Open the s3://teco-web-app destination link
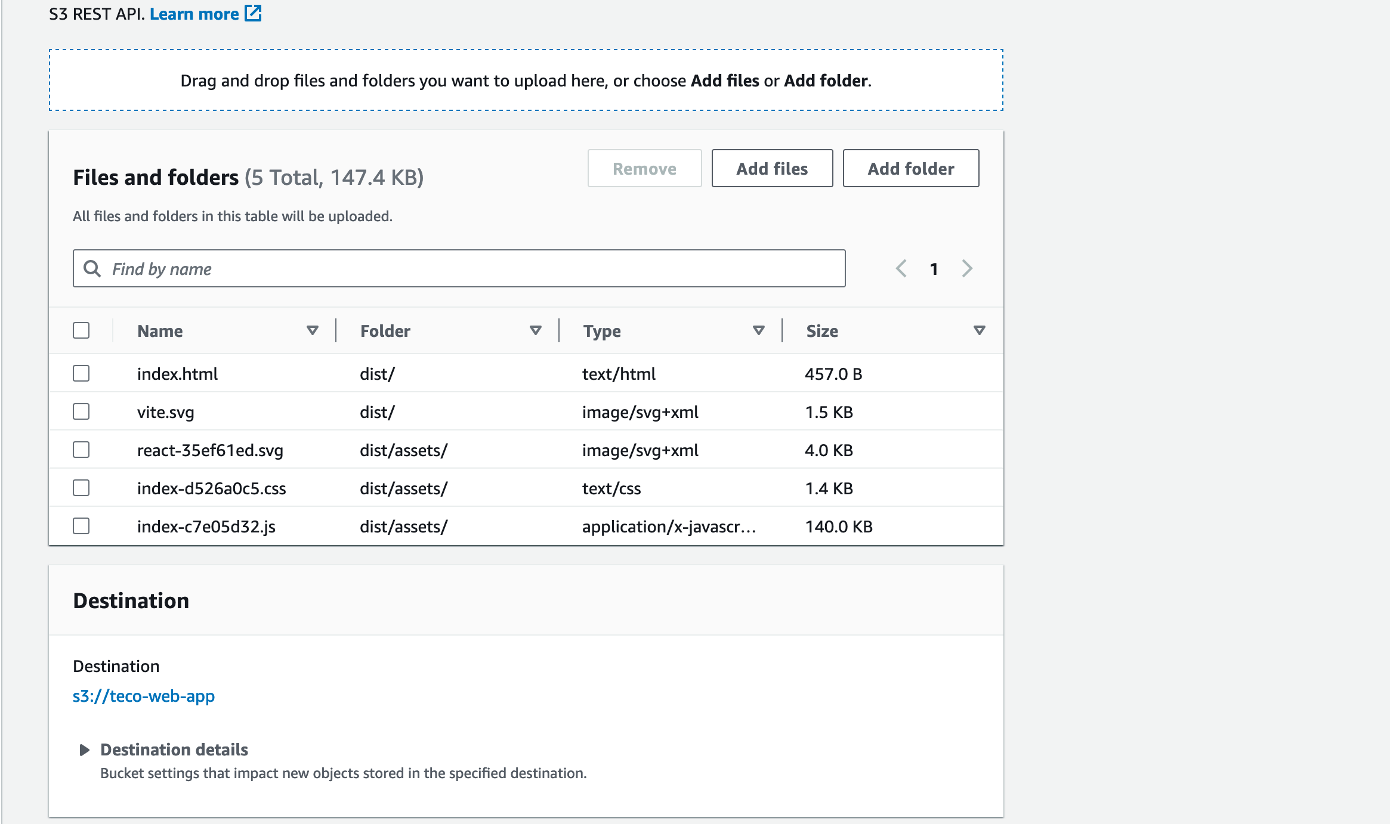 pyautogui.click(x=144, y=696)
